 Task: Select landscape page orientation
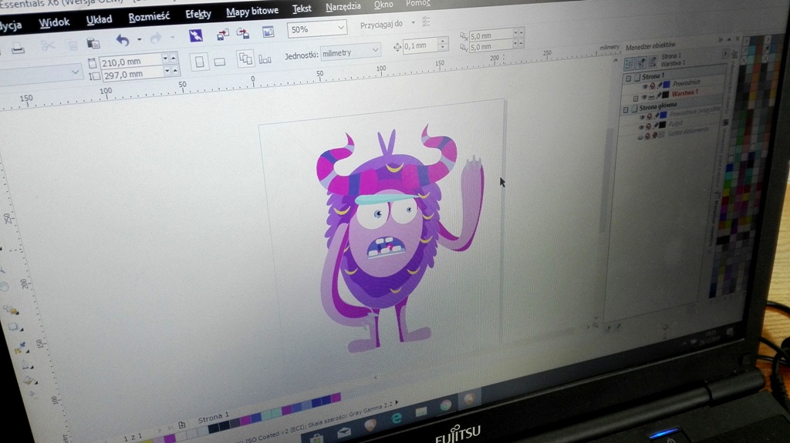pyautogui.click(x=220, y=62)
